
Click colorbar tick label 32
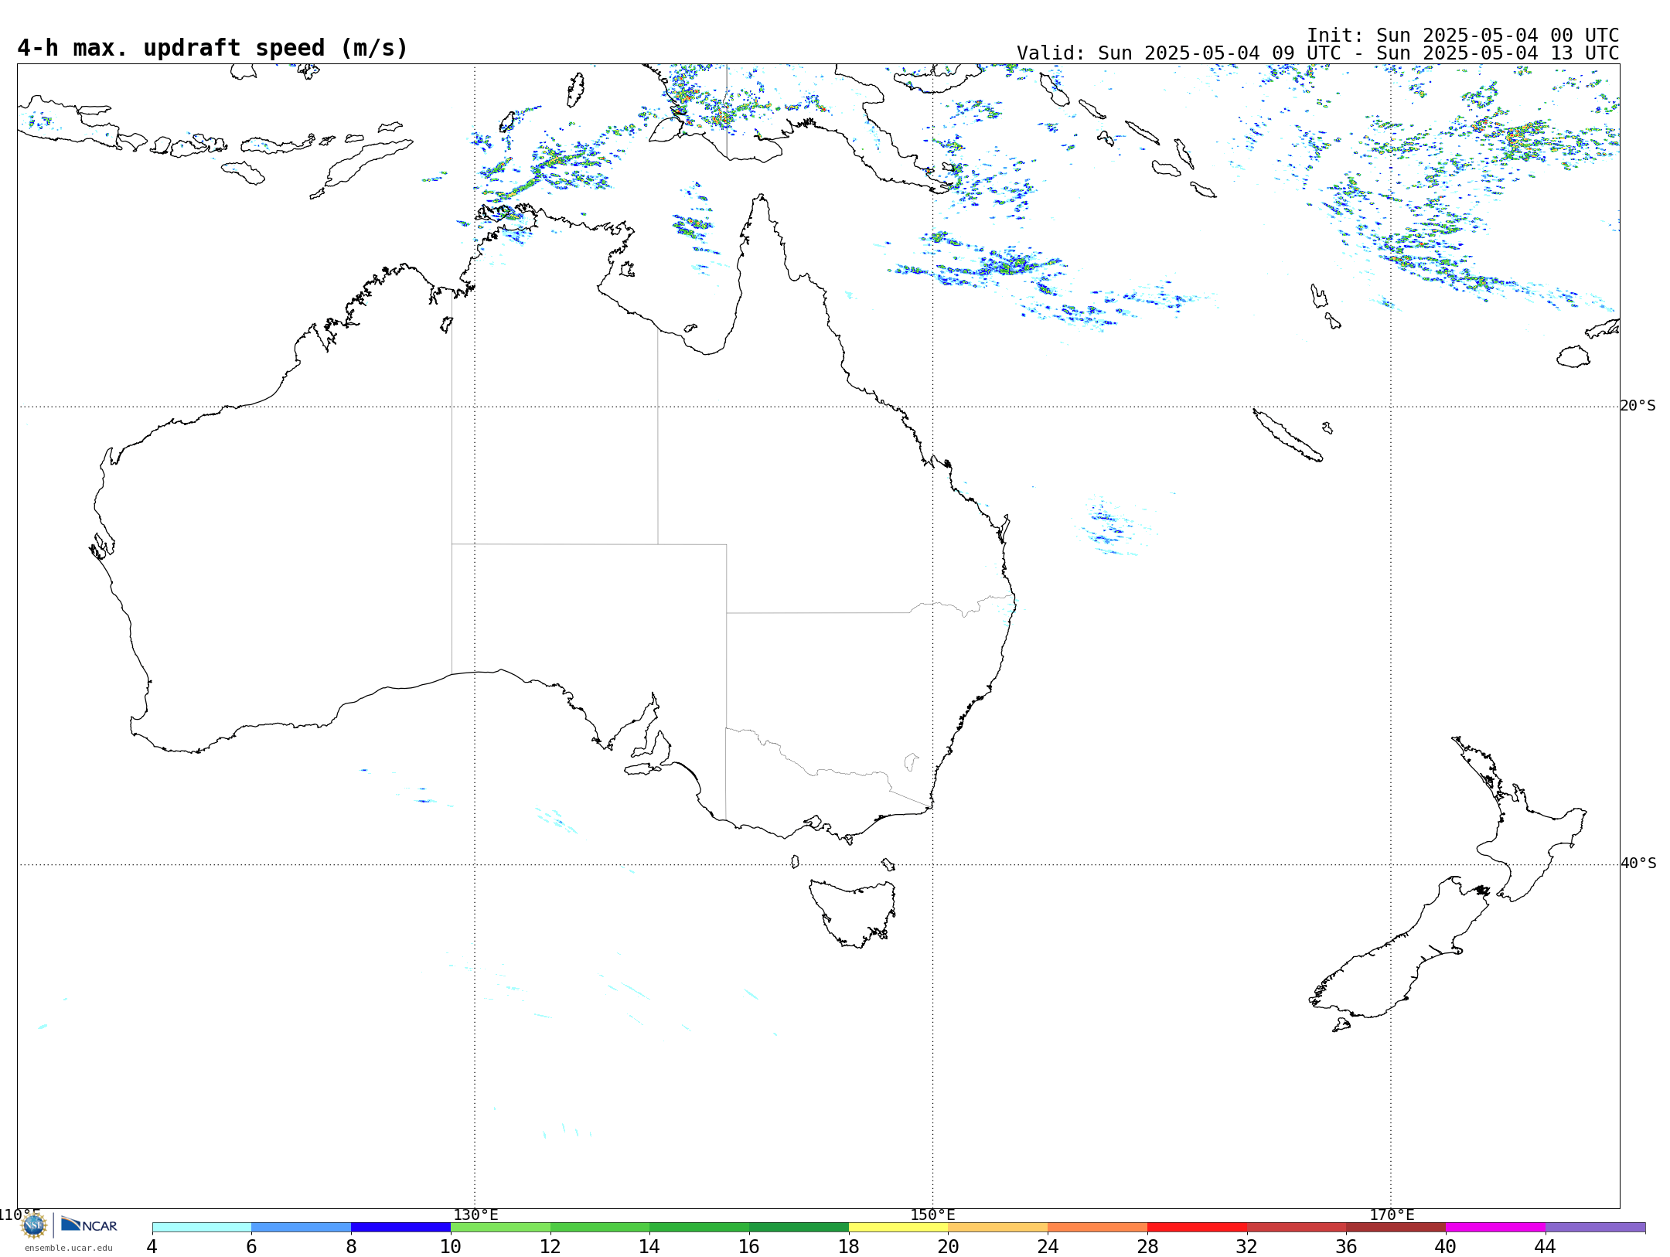[1247, 1246]
